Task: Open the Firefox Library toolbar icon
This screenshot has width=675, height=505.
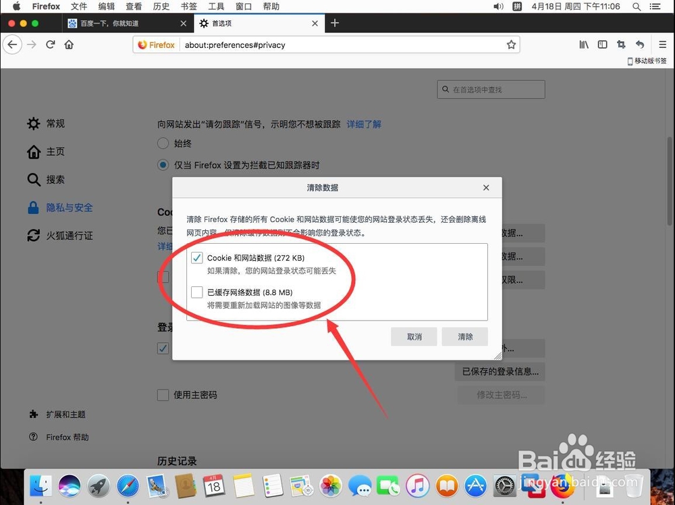Action: [x=583, y=45]
